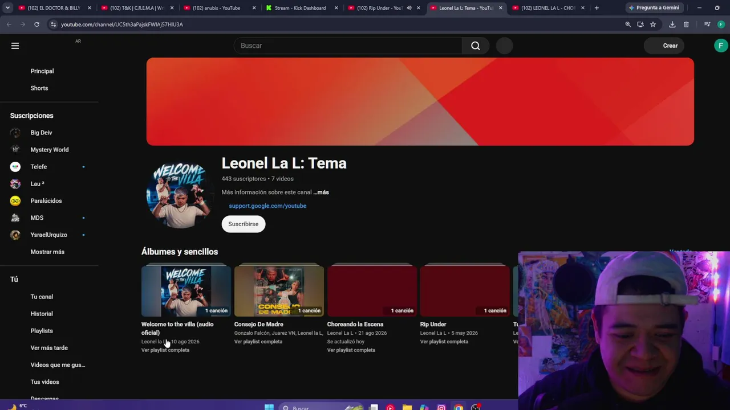This screenshot has width=730, height=410.
Task: Open Tus videos in the sidebar
Action: pyautogui.click(x=45, y=382)
